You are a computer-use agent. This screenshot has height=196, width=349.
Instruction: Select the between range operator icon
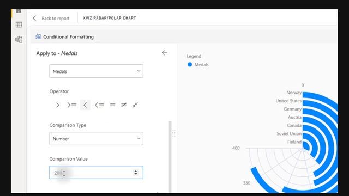click(x=135, y=105)
